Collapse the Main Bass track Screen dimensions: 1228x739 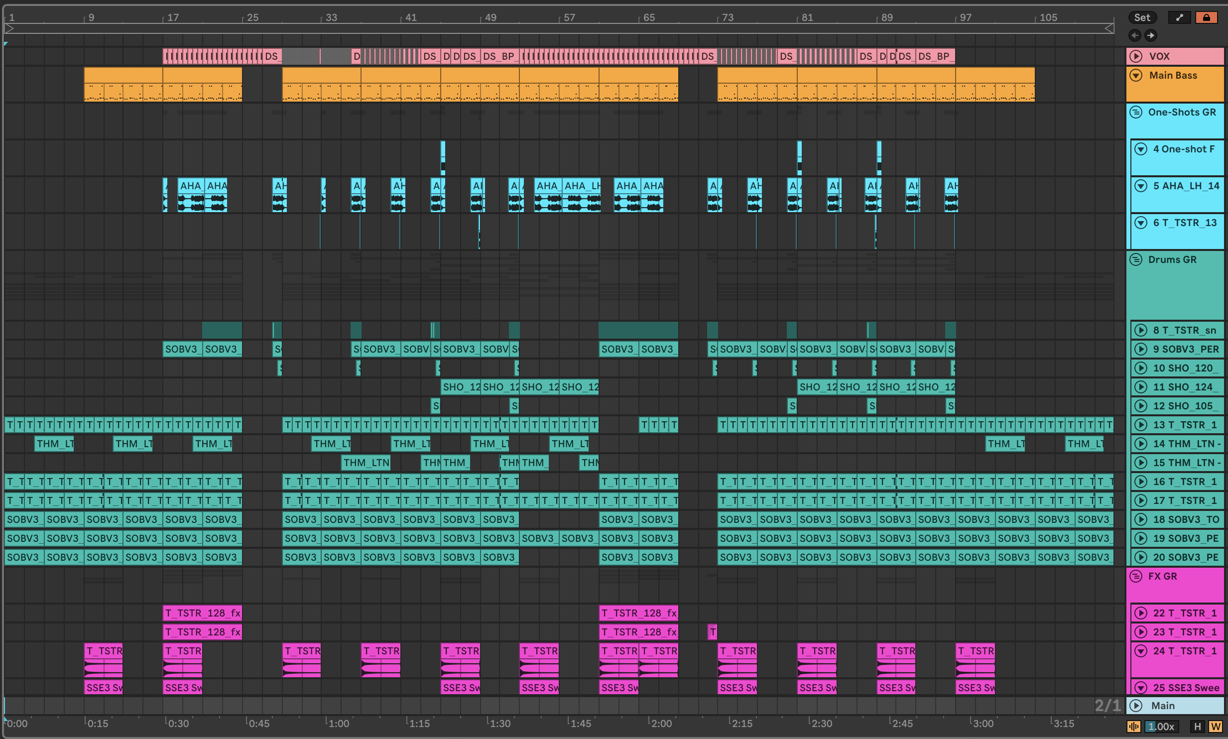pos(1136,76)
